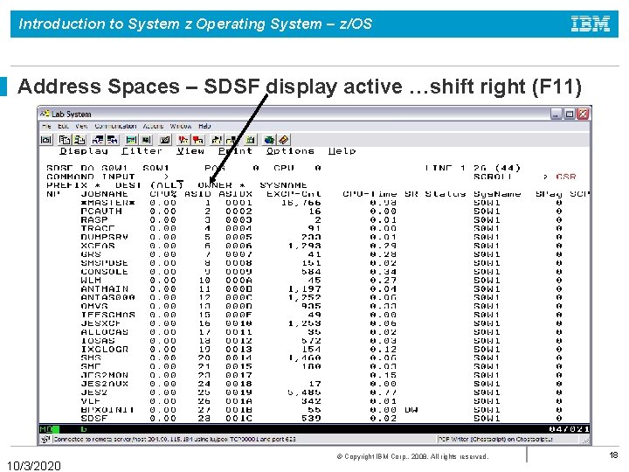Click the CPU-Time column header
629x472 pixels.
[370, 194]
